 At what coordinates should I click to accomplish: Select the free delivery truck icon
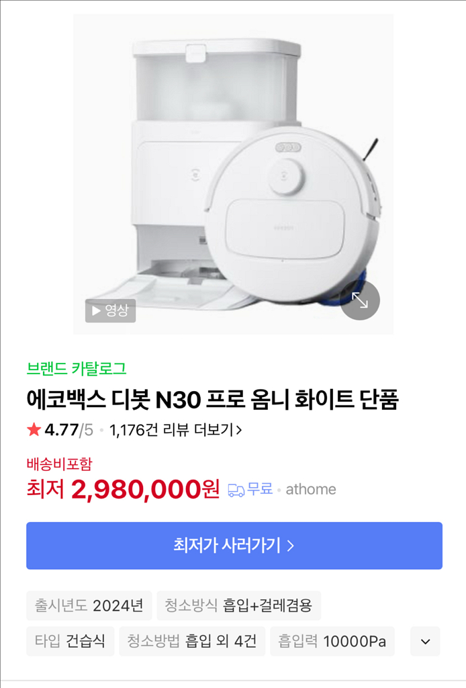[234, 490]
